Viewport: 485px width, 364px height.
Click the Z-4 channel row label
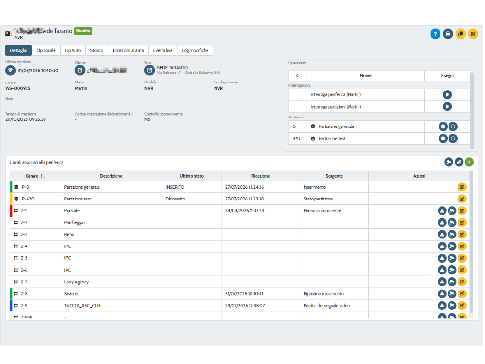click(24, 246)
